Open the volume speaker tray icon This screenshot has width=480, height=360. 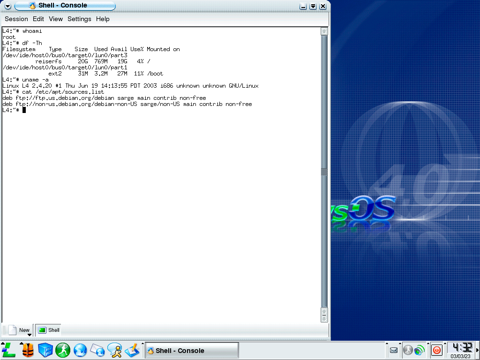click(x=420, y=350)
